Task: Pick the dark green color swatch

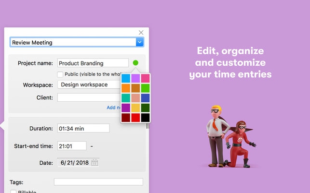Action: tap(145, 108)
